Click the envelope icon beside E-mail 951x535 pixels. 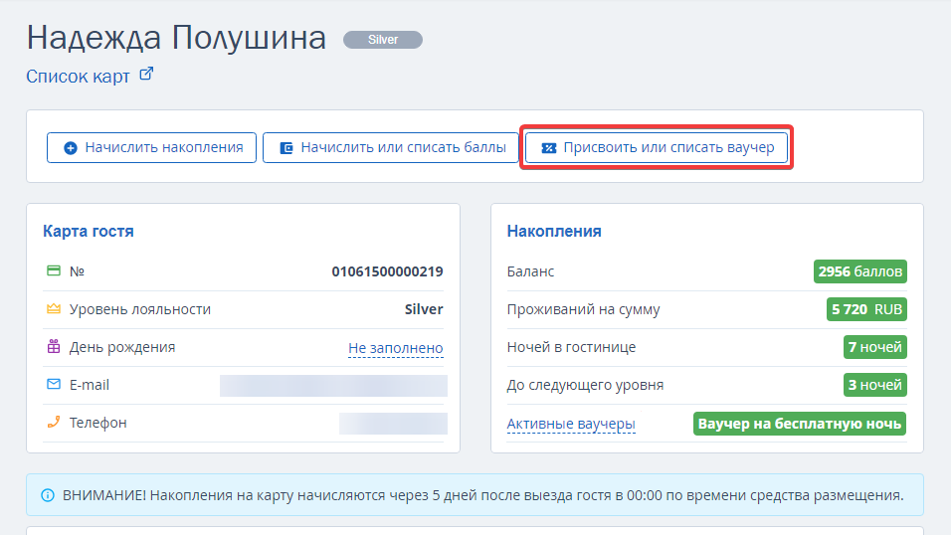[54, 384]
